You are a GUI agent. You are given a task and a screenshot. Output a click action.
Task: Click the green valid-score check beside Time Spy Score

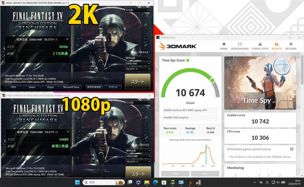pos(188,60)
